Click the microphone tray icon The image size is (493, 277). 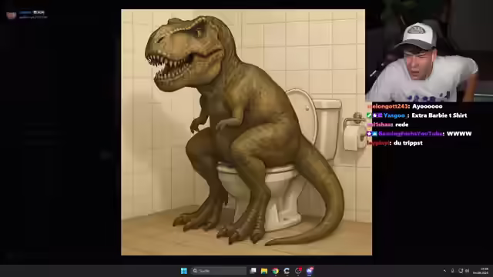pyautogui.click(x=452, y=271)
